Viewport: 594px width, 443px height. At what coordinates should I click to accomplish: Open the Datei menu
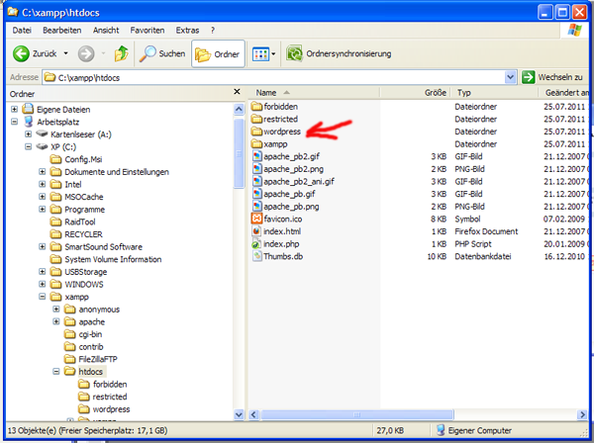22,31
